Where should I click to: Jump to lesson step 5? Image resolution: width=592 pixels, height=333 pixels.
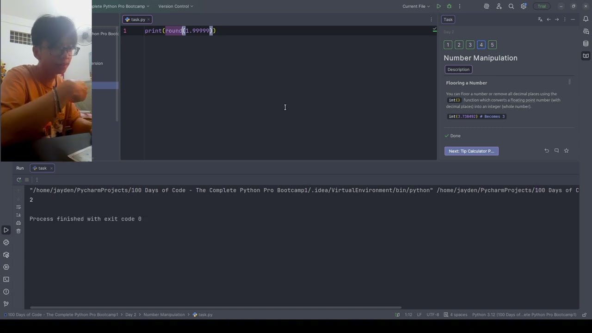(492, 45)
